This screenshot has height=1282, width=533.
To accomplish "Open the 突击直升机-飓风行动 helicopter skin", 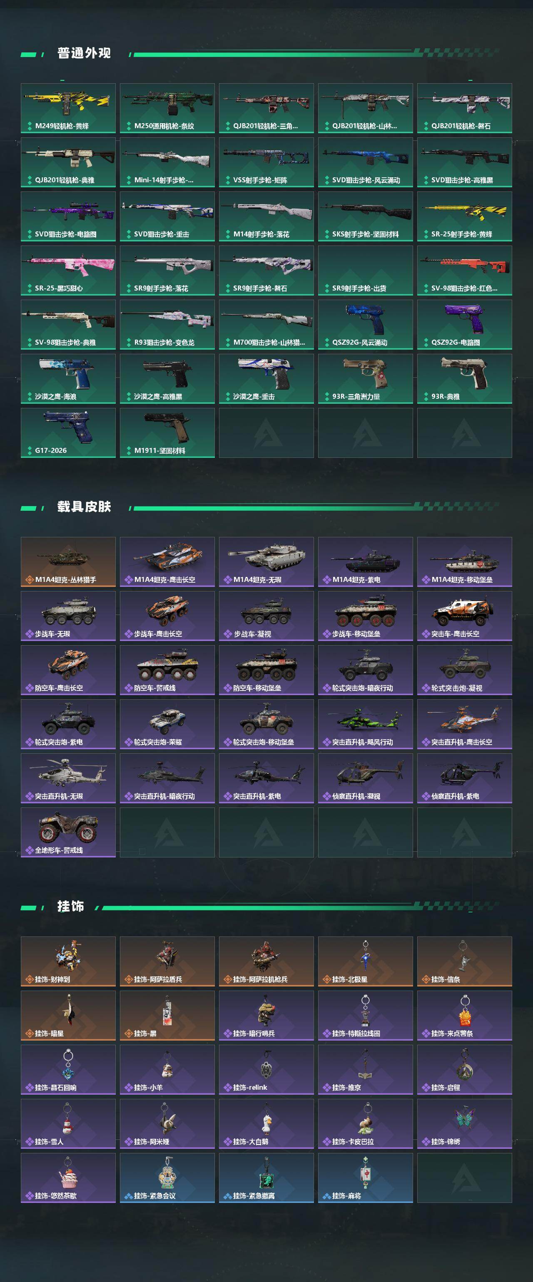I will point(365,724).
